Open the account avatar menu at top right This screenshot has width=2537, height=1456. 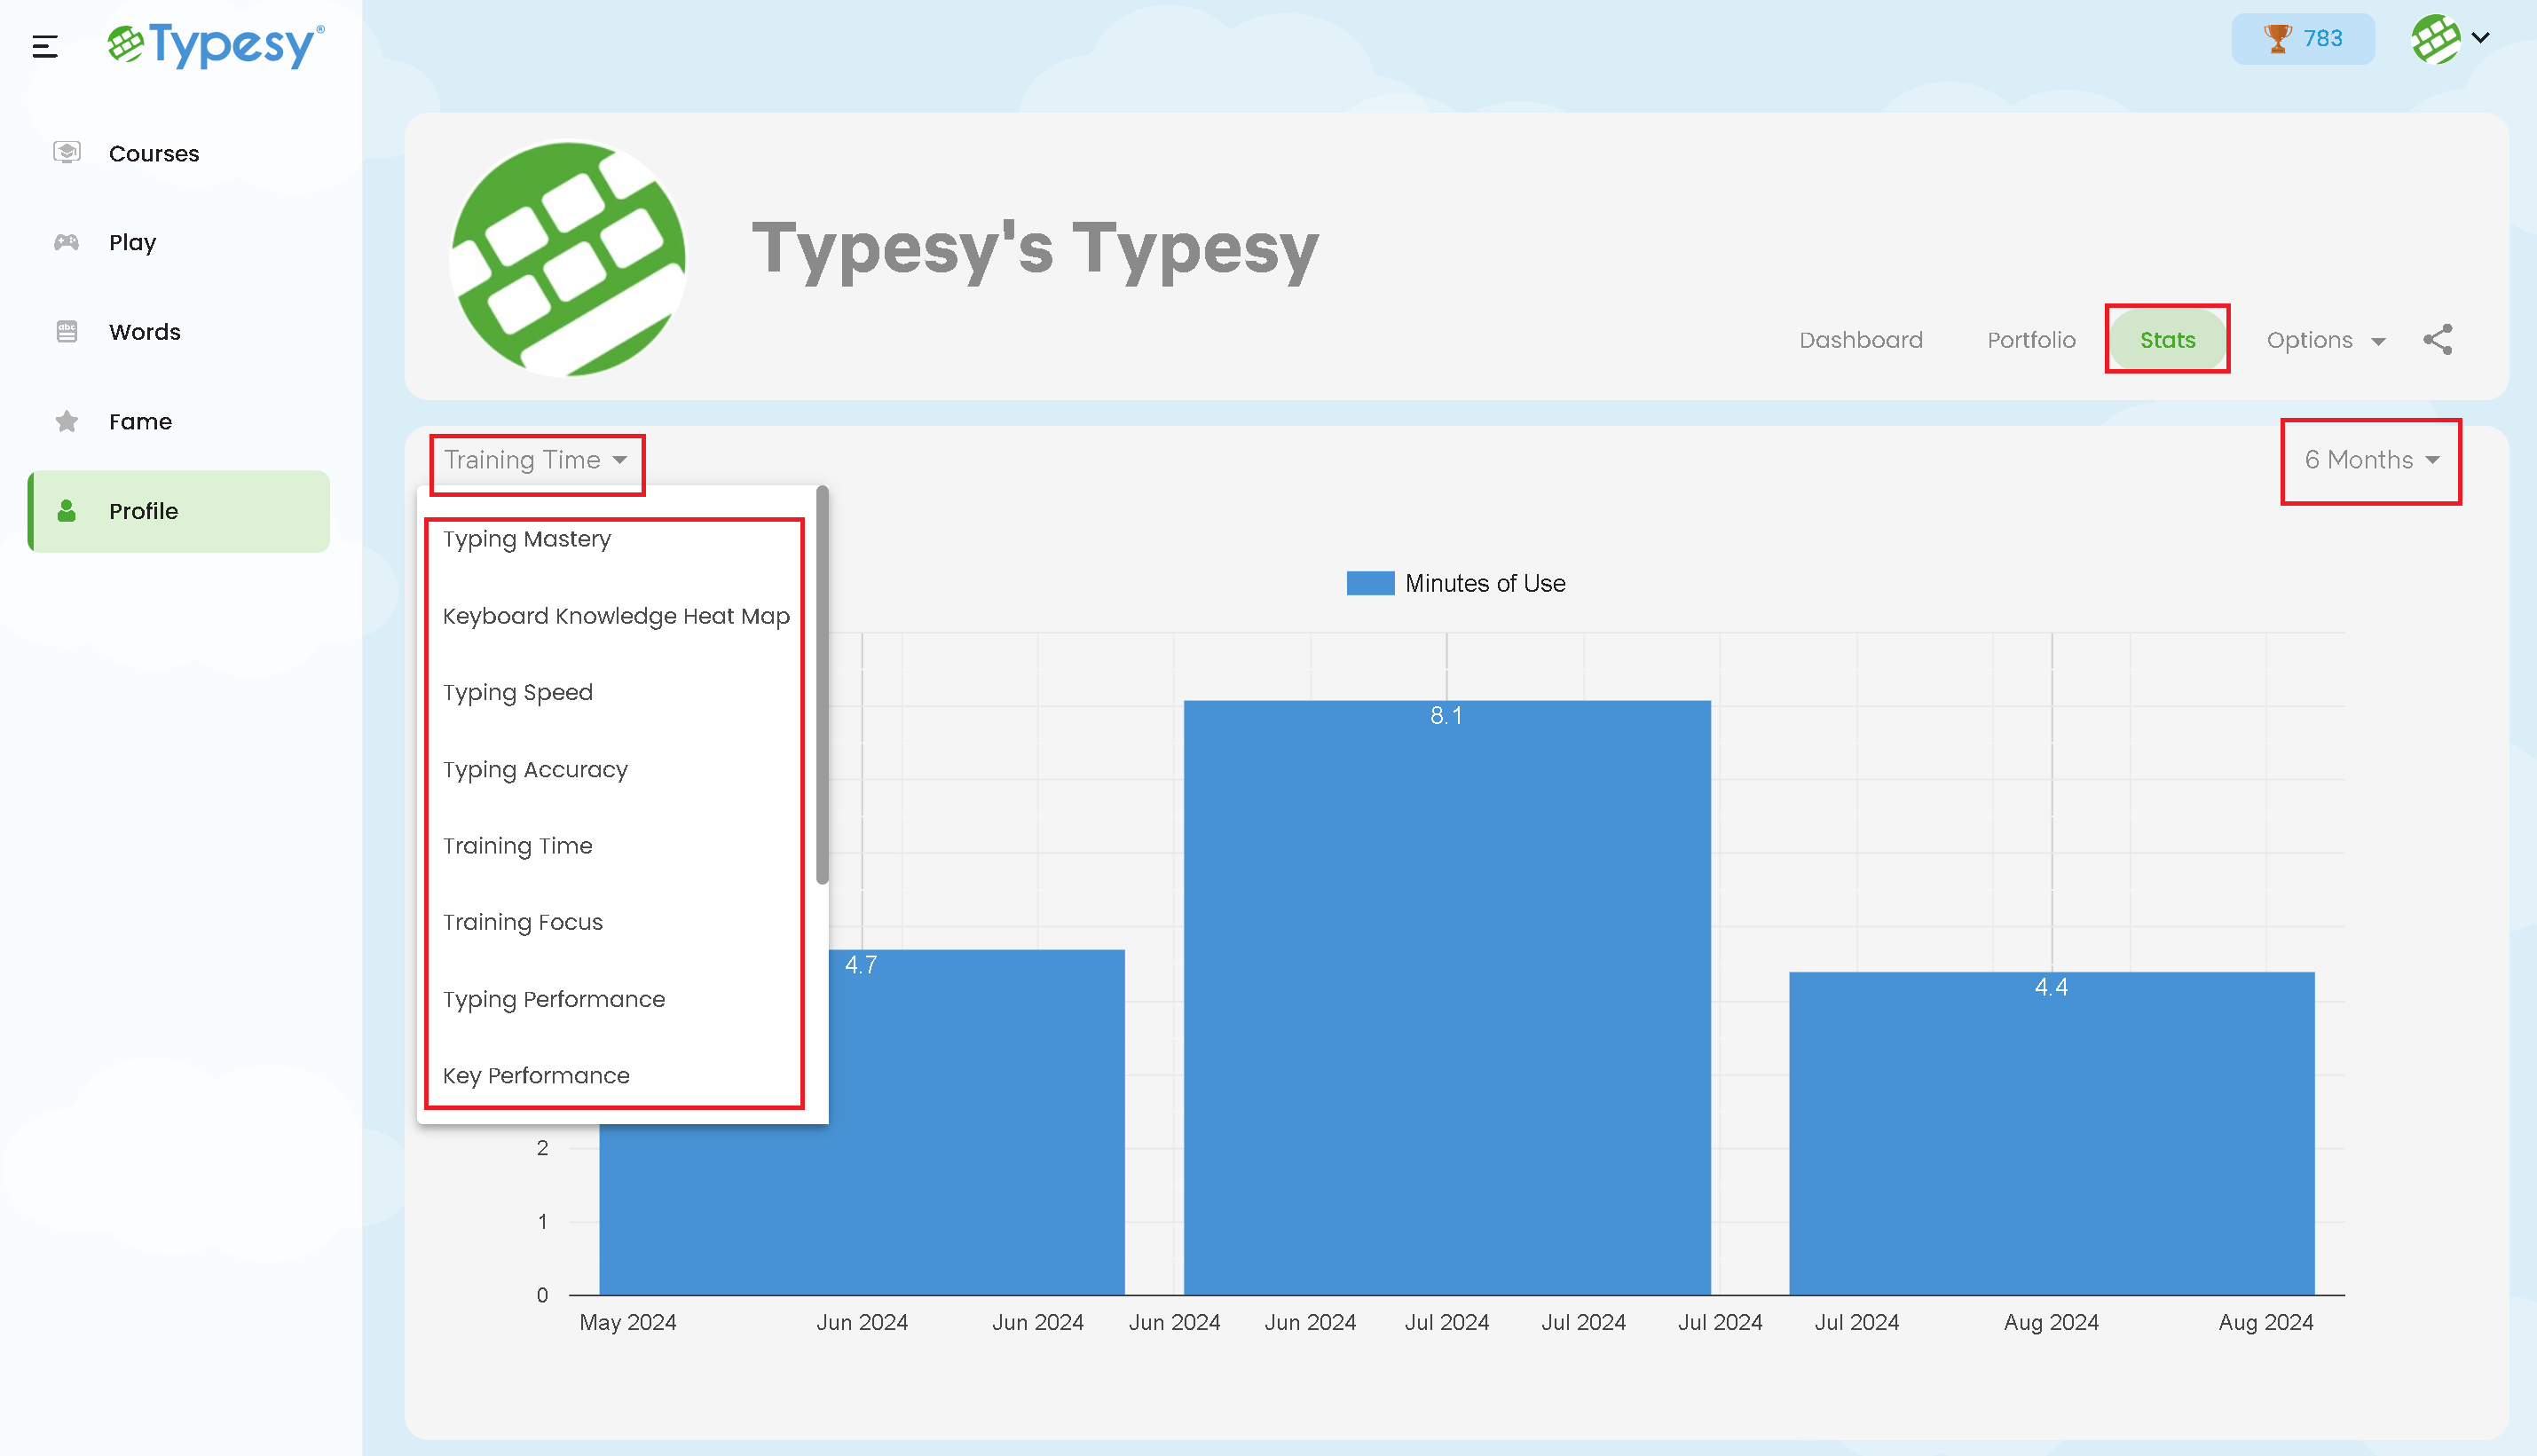(2436, 38)
